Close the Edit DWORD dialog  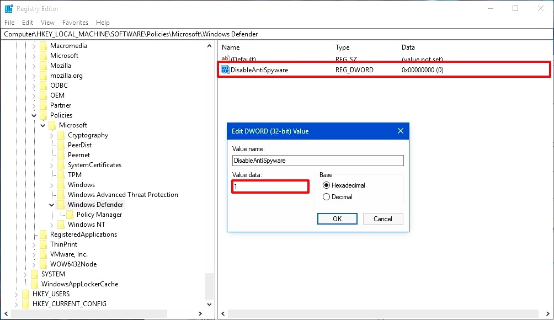(x=400, y=131)
